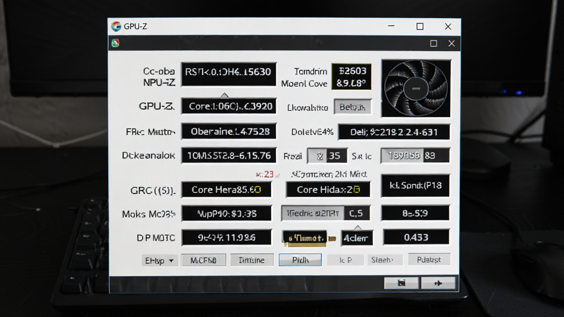This screenshot has width=564, height=317.
Task: Click the gold Tlmmet button
Action: click(305, 238)
